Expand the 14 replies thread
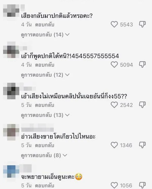The height and width of the screenshot is (189, 152). coord(45,35)
